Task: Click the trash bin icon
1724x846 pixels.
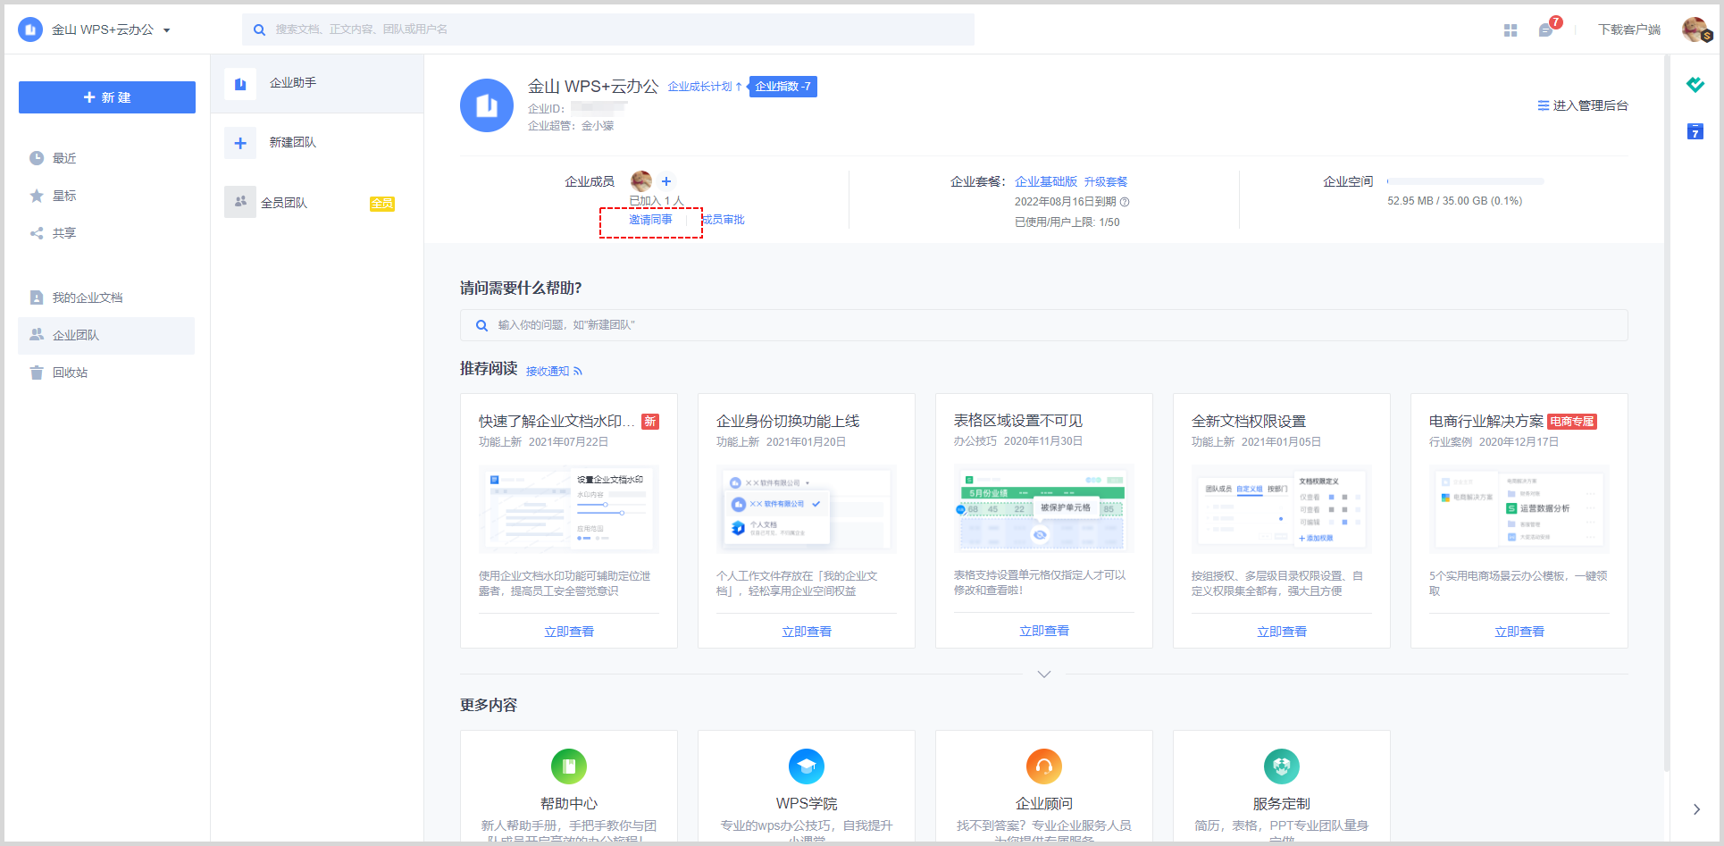Action: [37, 373]
